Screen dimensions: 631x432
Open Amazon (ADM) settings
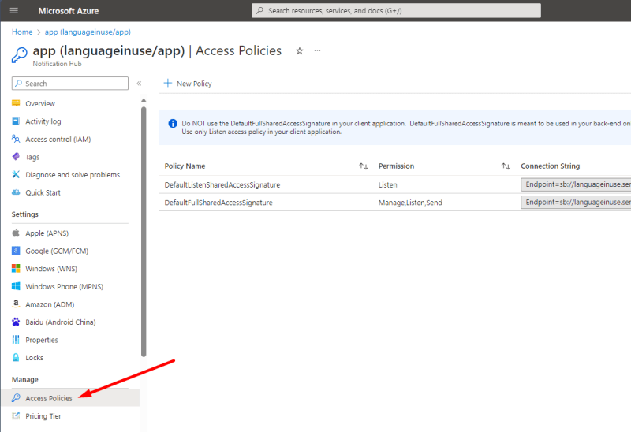tap(50, 304)
